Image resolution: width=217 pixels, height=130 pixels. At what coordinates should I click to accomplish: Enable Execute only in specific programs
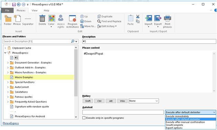(84, 118)
